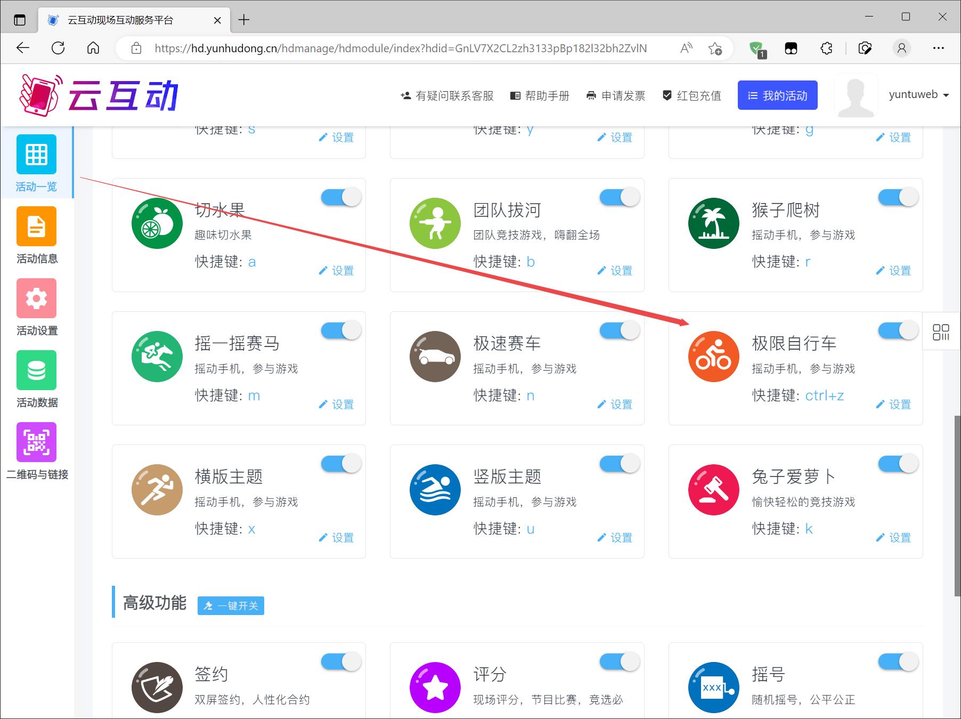Click the 兔子爱萝卜 gavel icon
The width and height of the screenshot is (961, 719).
tap(714, 490)
